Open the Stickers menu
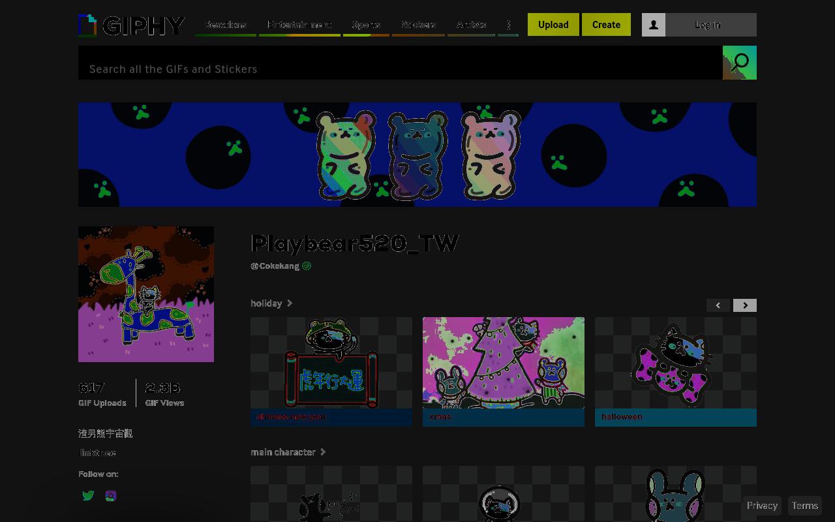Screen dimensions: 835x522 tap(418, 25)
